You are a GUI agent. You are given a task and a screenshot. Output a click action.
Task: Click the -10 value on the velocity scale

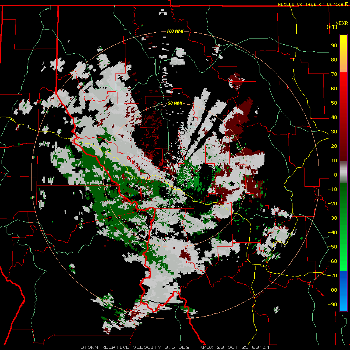tap(332, 189)
